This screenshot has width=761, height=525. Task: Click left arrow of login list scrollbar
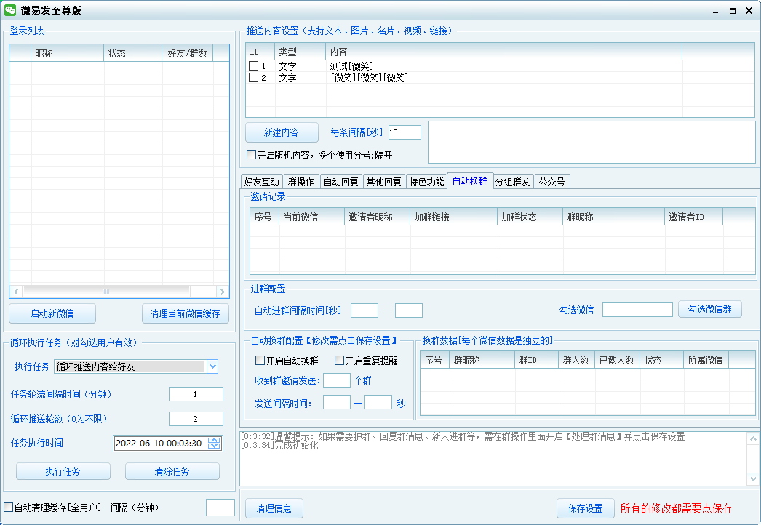[16, 292]
